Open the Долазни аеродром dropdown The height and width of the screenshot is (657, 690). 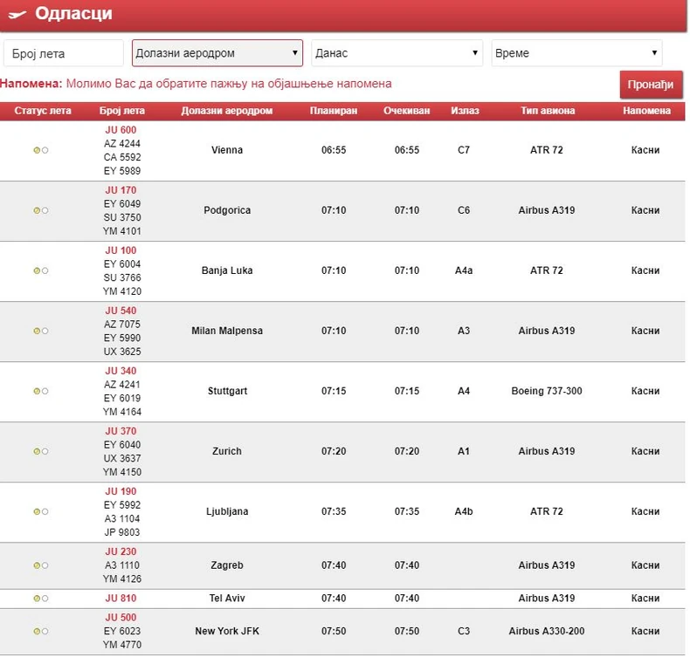(217, 53)
